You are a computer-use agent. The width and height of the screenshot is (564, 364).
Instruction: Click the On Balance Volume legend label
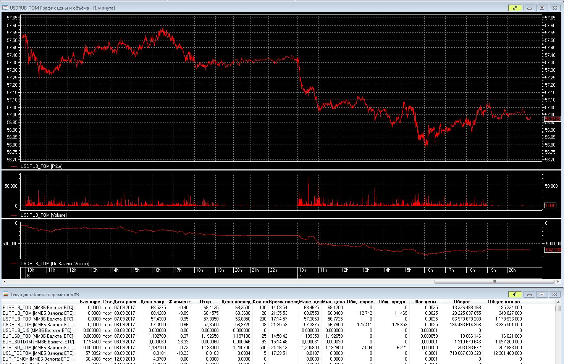click(55, 264)
